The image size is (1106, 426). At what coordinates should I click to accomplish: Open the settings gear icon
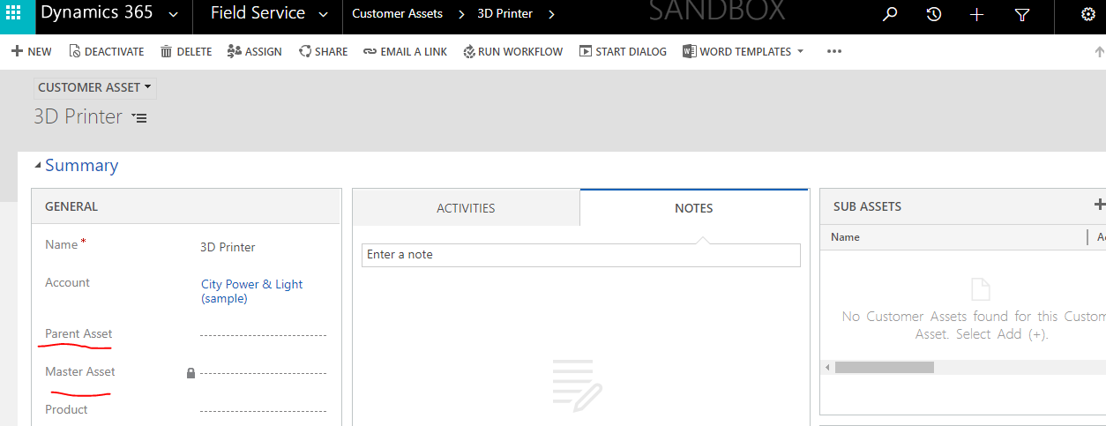[1087, 14]
